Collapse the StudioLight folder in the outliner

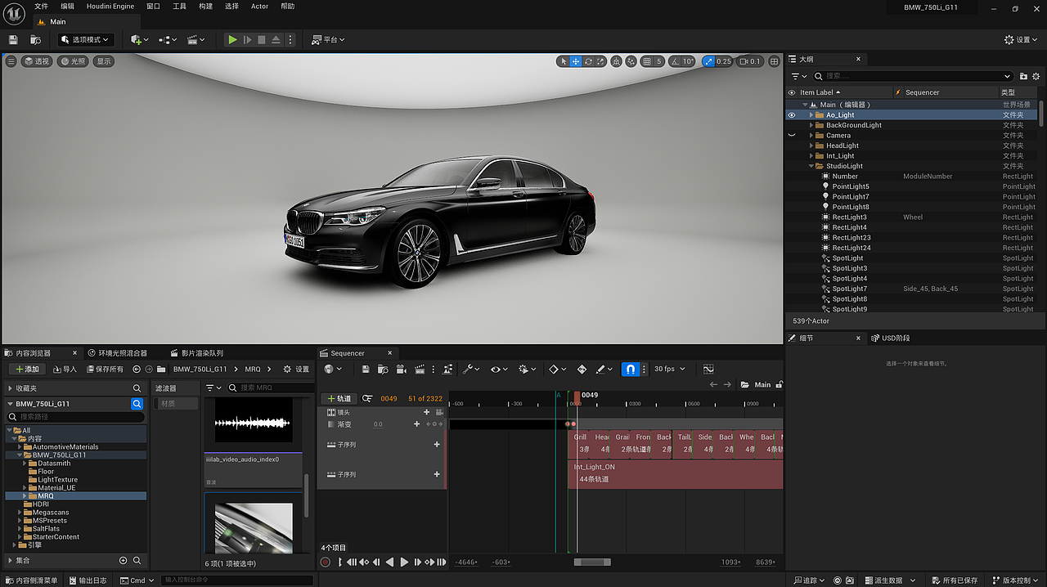811,166
